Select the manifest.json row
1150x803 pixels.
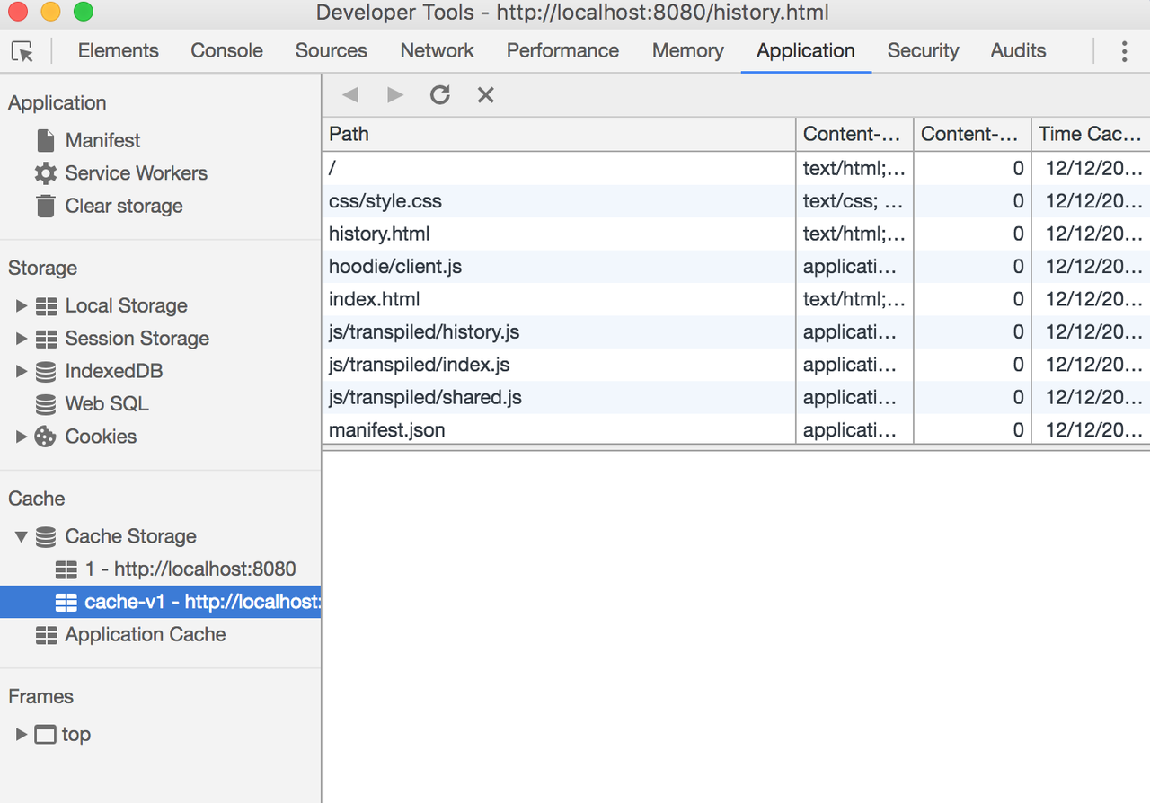pyautogui.click(x=736, y=430)
